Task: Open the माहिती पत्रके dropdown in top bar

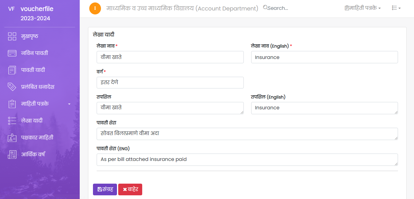Action: click(363, 8)
